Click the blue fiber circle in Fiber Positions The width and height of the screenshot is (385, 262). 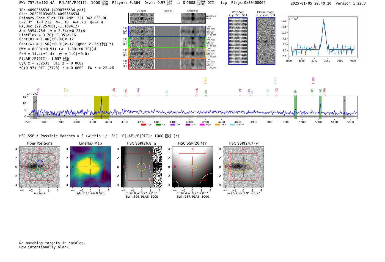point(40,163)
